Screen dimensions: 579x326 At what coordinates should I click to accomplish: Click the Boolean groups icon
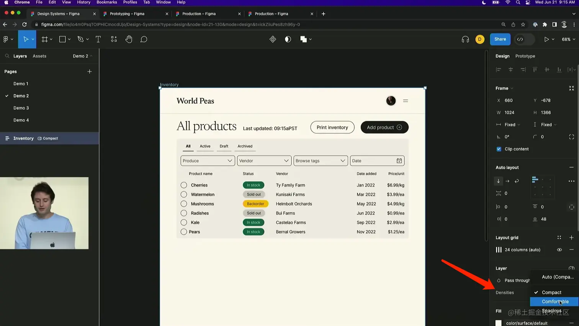click(304, 39)
